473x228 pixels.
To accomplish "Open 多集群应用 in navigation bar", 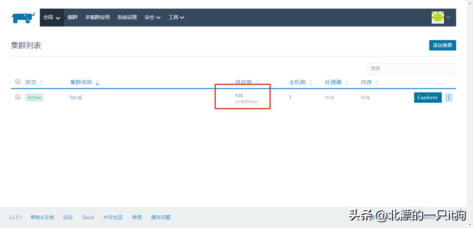I will [x=97, y=18].
